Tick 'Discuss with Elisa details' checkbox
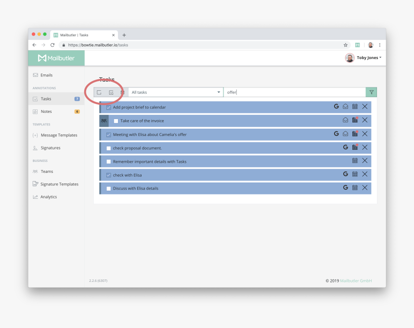The height and width of the screenshot is (328, 414). (x=108, y=189)
